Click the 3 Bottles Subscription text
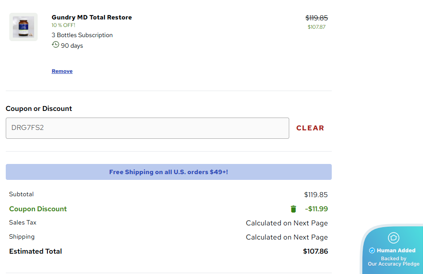The image size is (423, 274). tap(82, 35)
